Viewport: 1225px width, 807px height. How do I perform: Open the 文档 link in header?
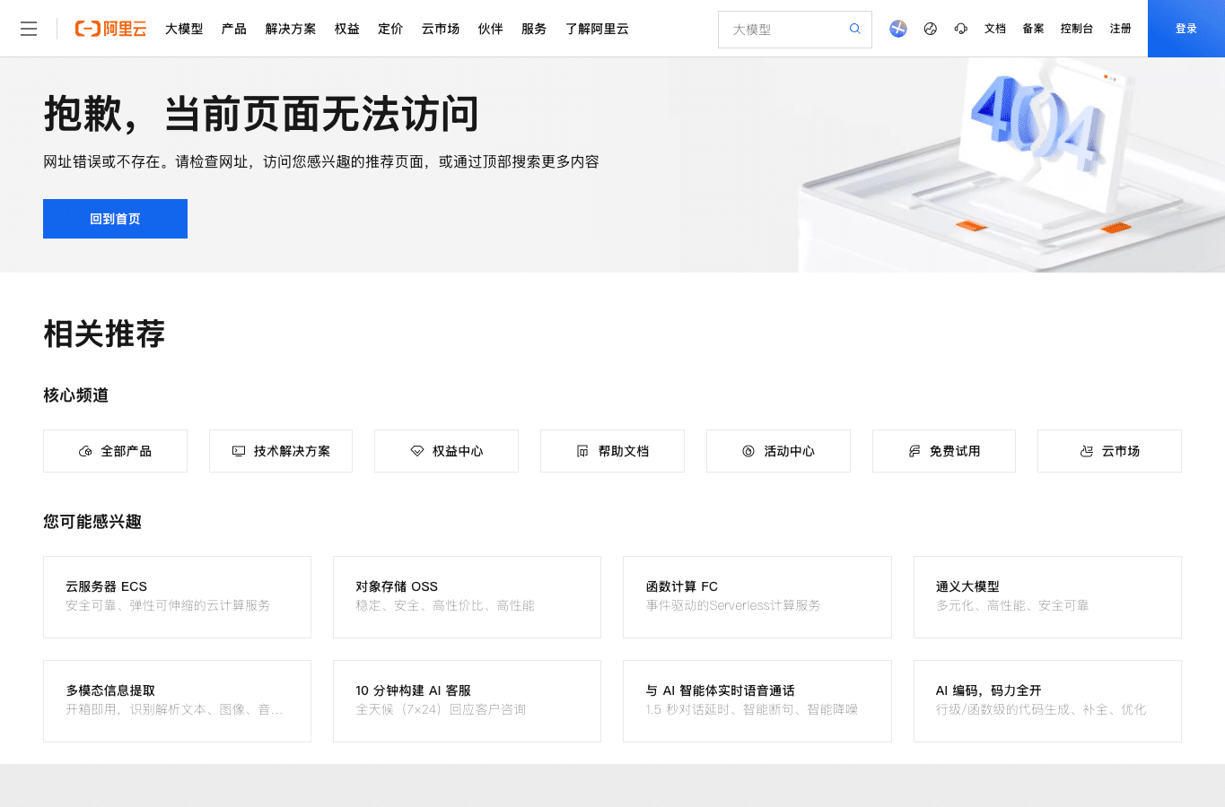coord(995,29)
